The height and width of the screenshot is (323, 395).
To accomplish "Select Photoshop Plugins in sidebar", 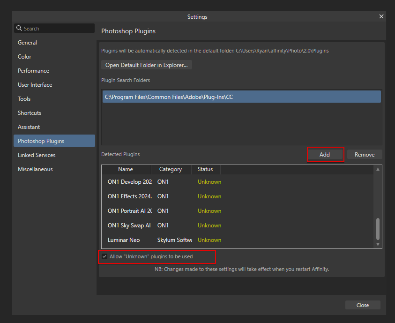I will [x=54, y=141].
